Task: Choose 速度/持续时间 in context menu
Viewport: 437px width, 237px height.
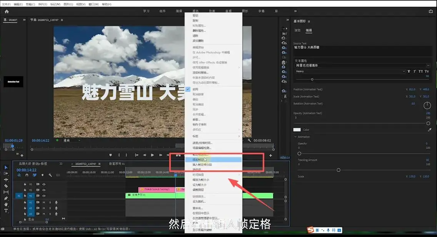Action: [x=213, y=143]
